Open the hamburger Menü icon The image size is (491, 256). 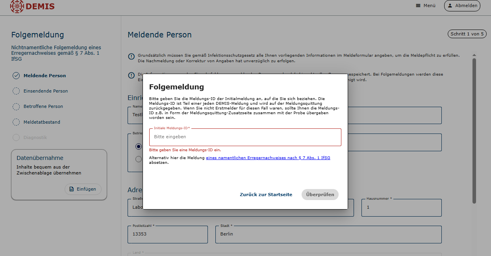pos(418,6)
